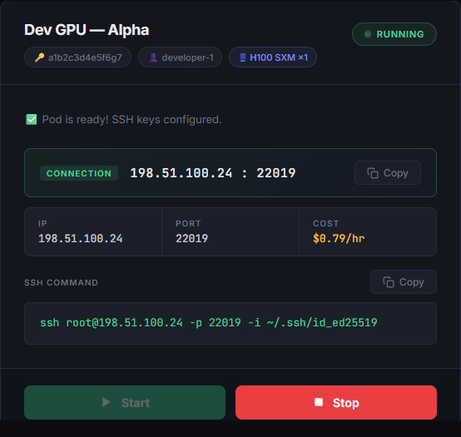
Task: Click the user icon next to developer-1
Action: (153, 57)
